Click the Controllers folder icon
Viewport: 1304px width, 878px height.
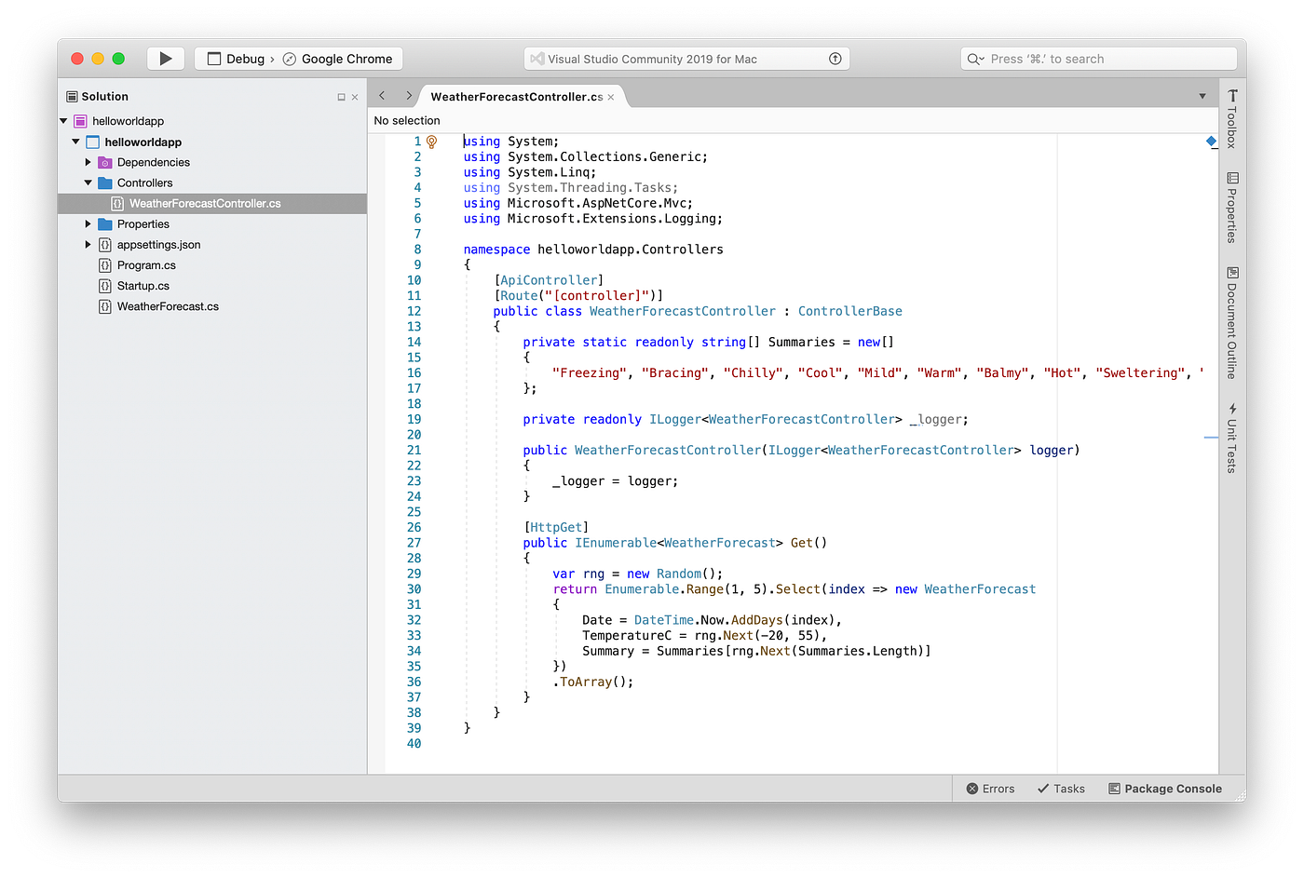click(x=105, y=182)
